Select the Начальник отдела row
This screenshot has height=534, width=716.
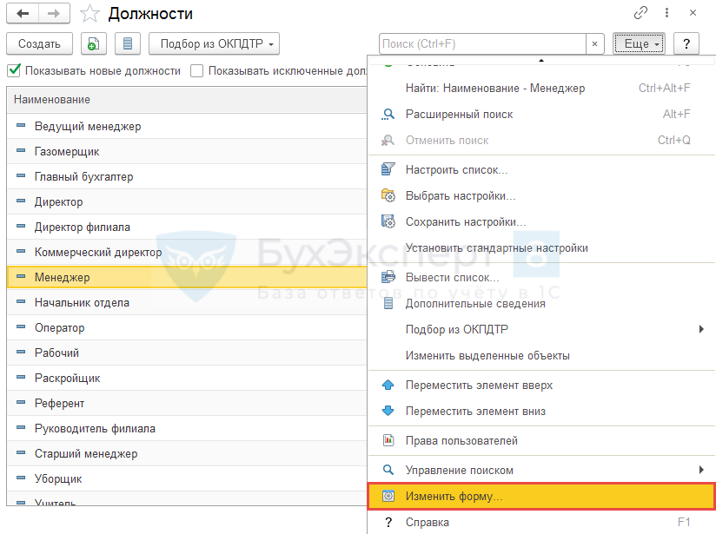pyautogui.click(x=187, y=302)
